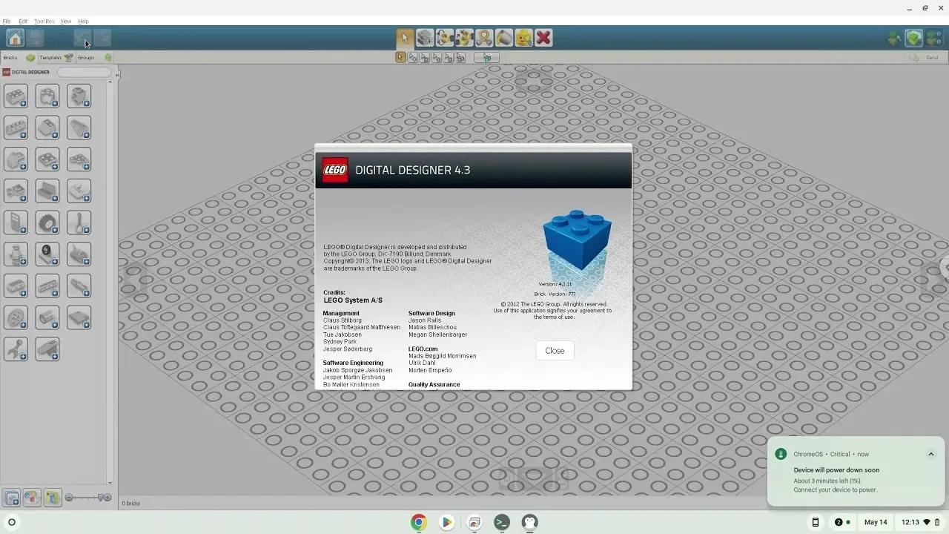Screen dimensions: 949x534
Task: Open Google Chrome from the shelf
Action: click(x=419, y=522)
